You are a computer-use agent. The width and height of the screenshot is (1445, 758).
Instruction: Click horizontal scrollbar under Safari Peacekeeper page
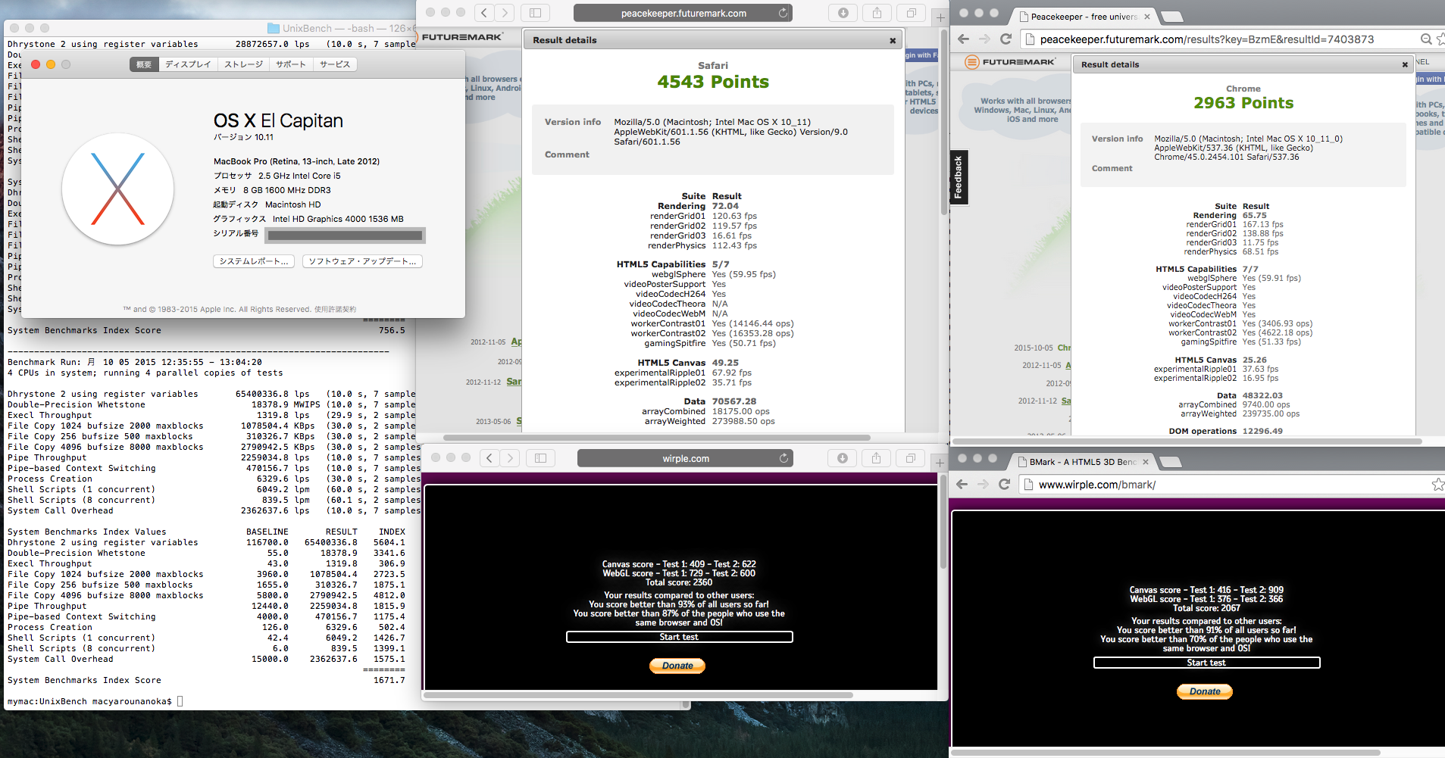(656, 438)
